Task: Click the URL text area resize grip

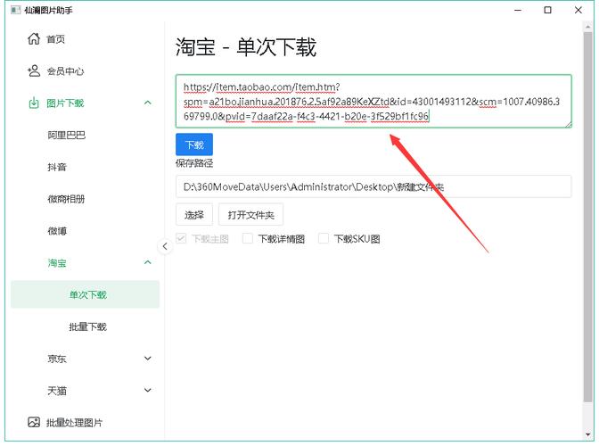Action: pyautogui.click(x=569, y=124)
